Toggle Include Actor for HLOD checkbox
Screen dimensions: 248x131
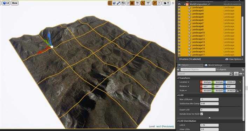[x=202, y=114]
